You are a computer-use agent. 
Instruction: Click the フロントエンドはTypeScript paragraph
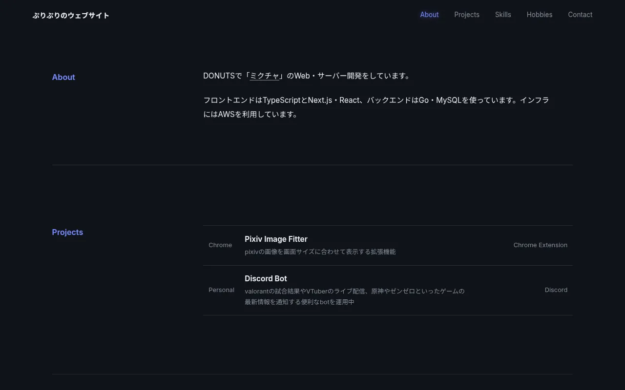coord(376,107)
